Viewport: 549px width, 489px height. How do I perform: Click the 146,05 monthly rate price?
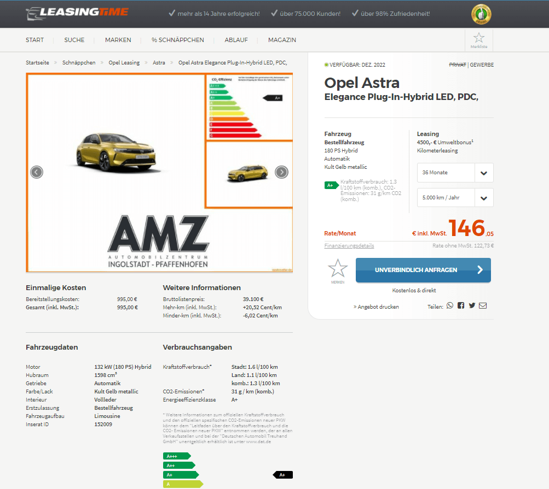(471, 228)
